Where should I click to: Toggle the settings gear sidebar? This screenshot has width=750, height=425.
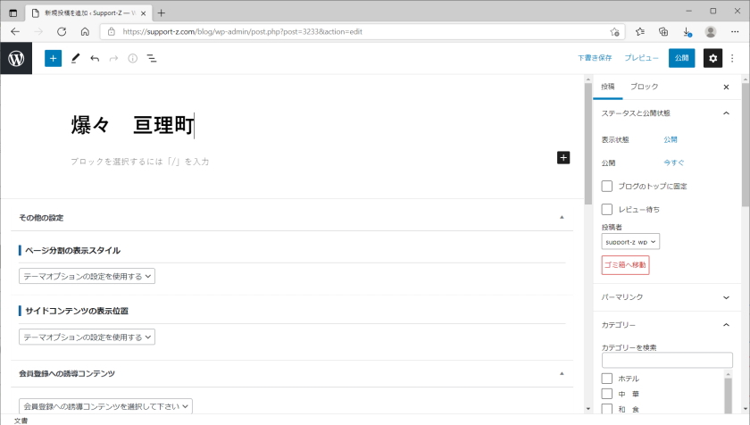712,58
